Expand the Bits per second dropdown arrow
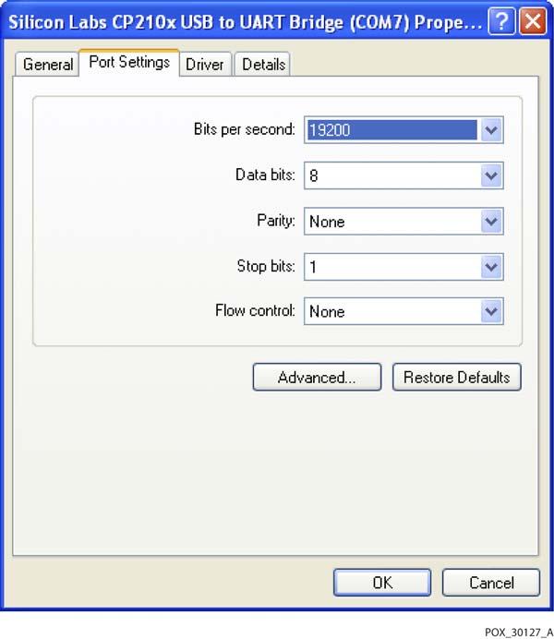The width and height of the screenshot is (554, 639). pyautogui.click(x=491, y=130)
